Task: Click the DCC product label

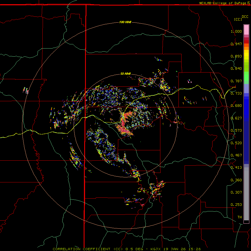Action: point(245,17)
